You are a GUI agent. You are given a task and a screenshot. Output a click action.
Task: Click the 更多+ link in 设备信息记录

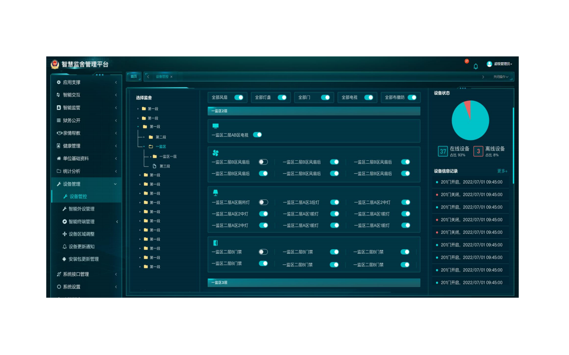pos(502,171)
